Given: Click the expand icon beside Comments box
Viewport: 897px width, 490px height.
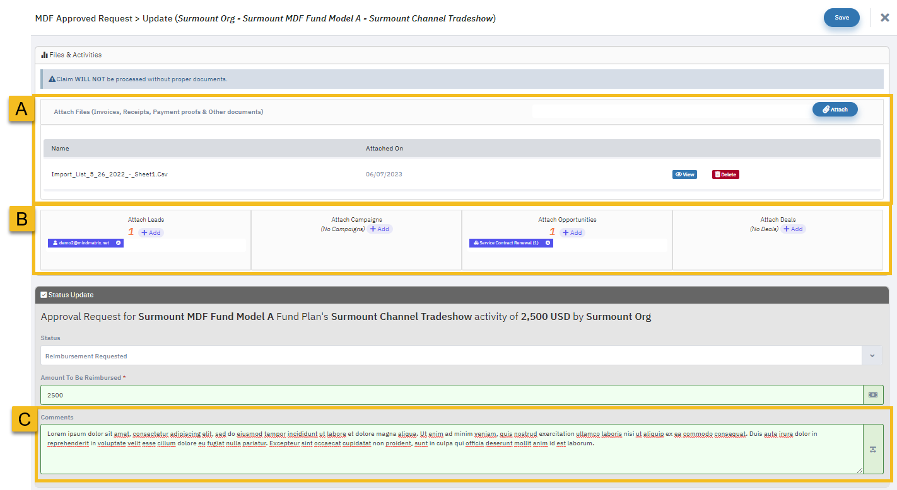Looking at the screenshot, I should coord(873,449).
